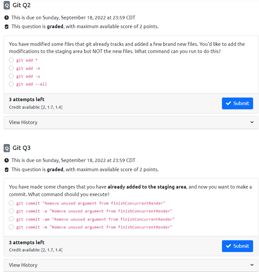
Task: Submit the answer for Git Q3
Action: (x=237, y=246)
